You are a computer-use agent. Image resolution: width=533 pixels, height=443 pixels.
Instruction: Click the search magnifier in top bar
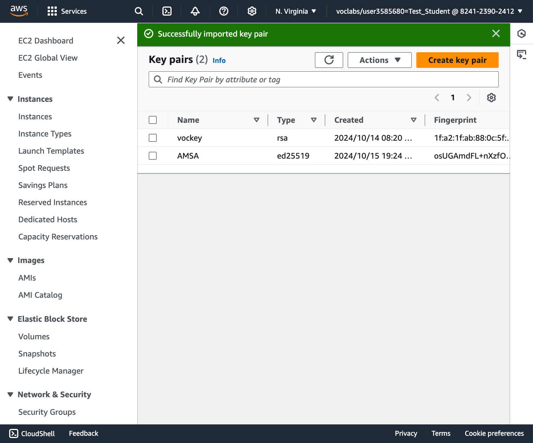click(x=139, y=11)
